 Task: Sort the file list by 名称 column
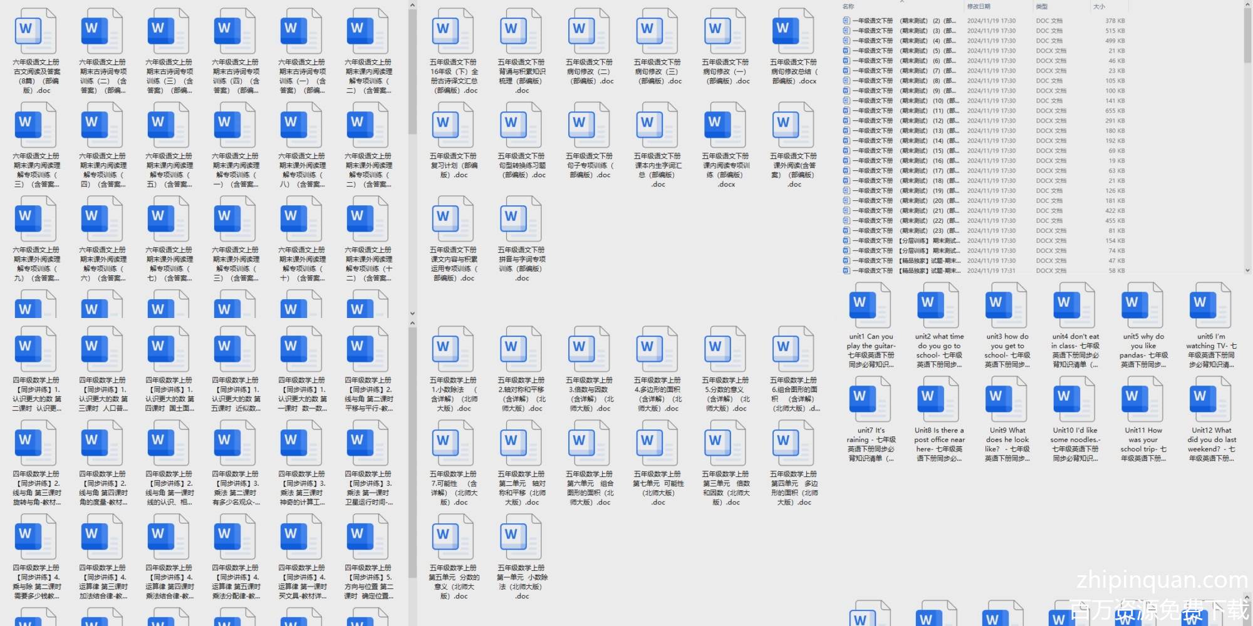(848, 6)
